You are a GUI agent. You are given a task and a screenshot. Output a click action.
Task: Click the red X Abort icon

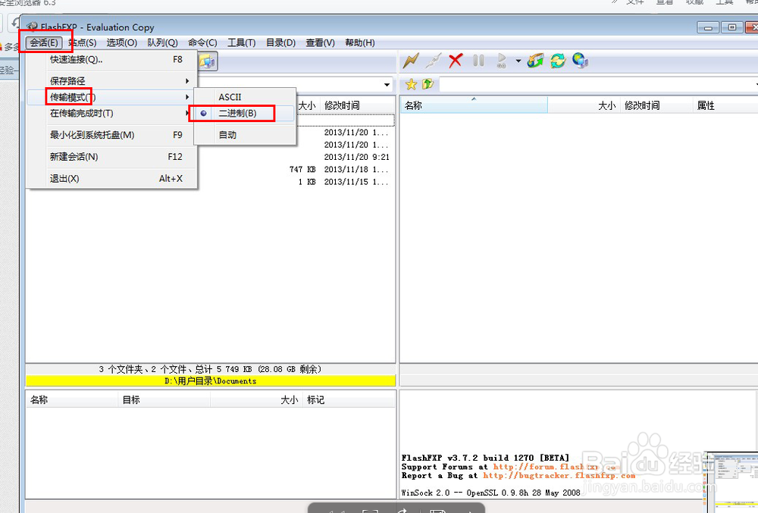click(x=456, y=61)
